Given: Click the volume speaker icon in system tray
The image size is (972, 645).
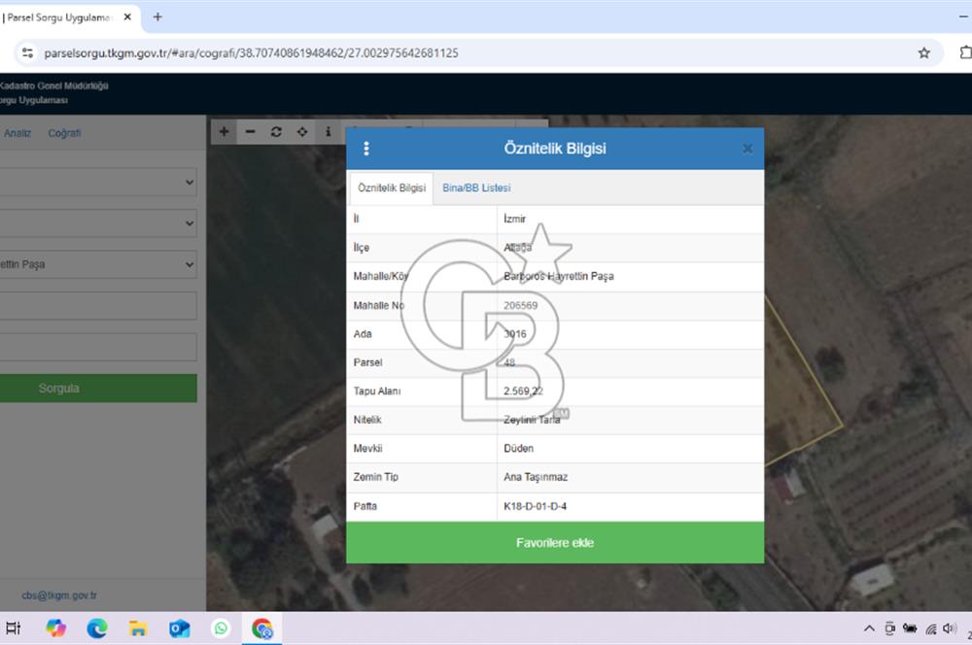Looking at the screenshot, I should coord(949,628).
